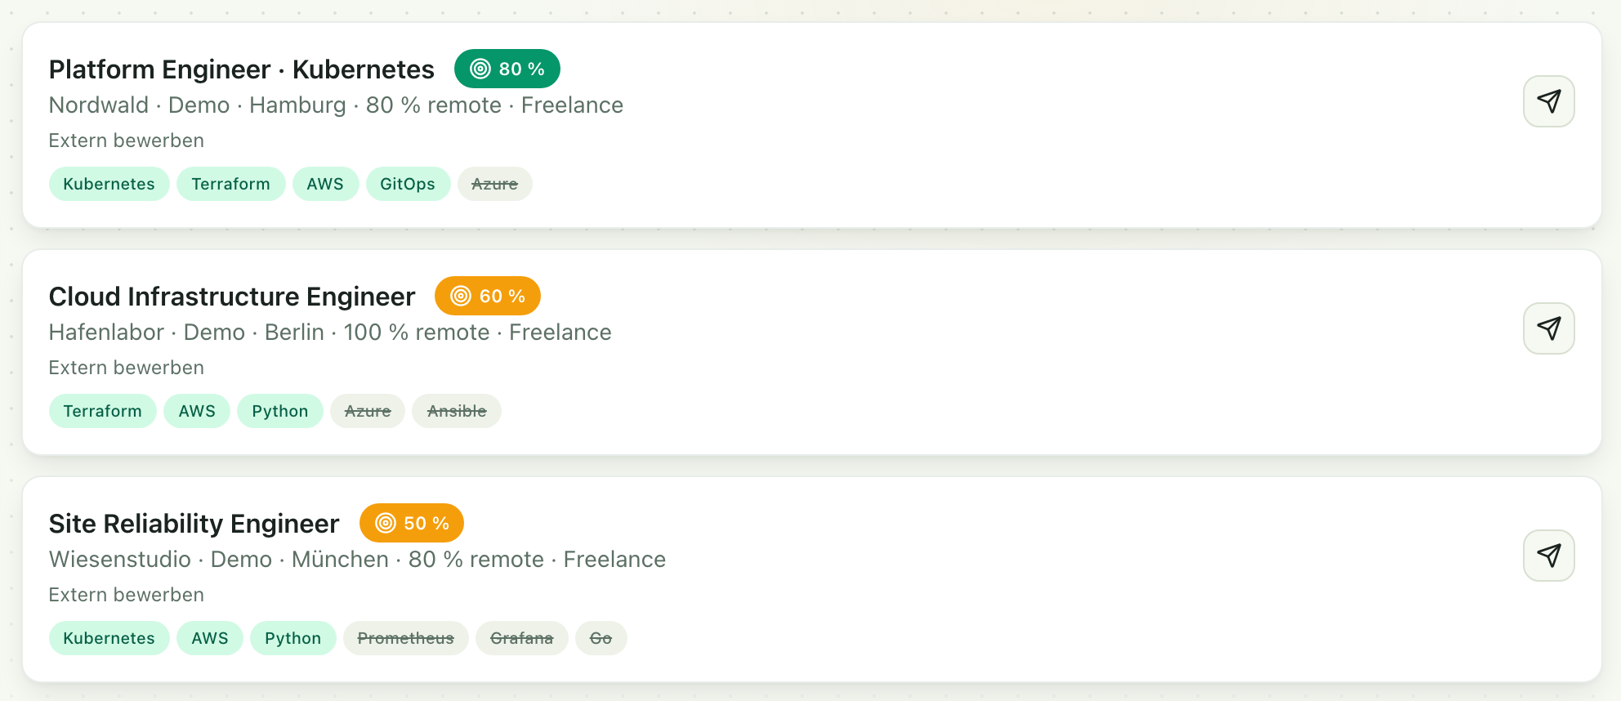Select the struck-through Ansible tag

click(x=457, y=411)
